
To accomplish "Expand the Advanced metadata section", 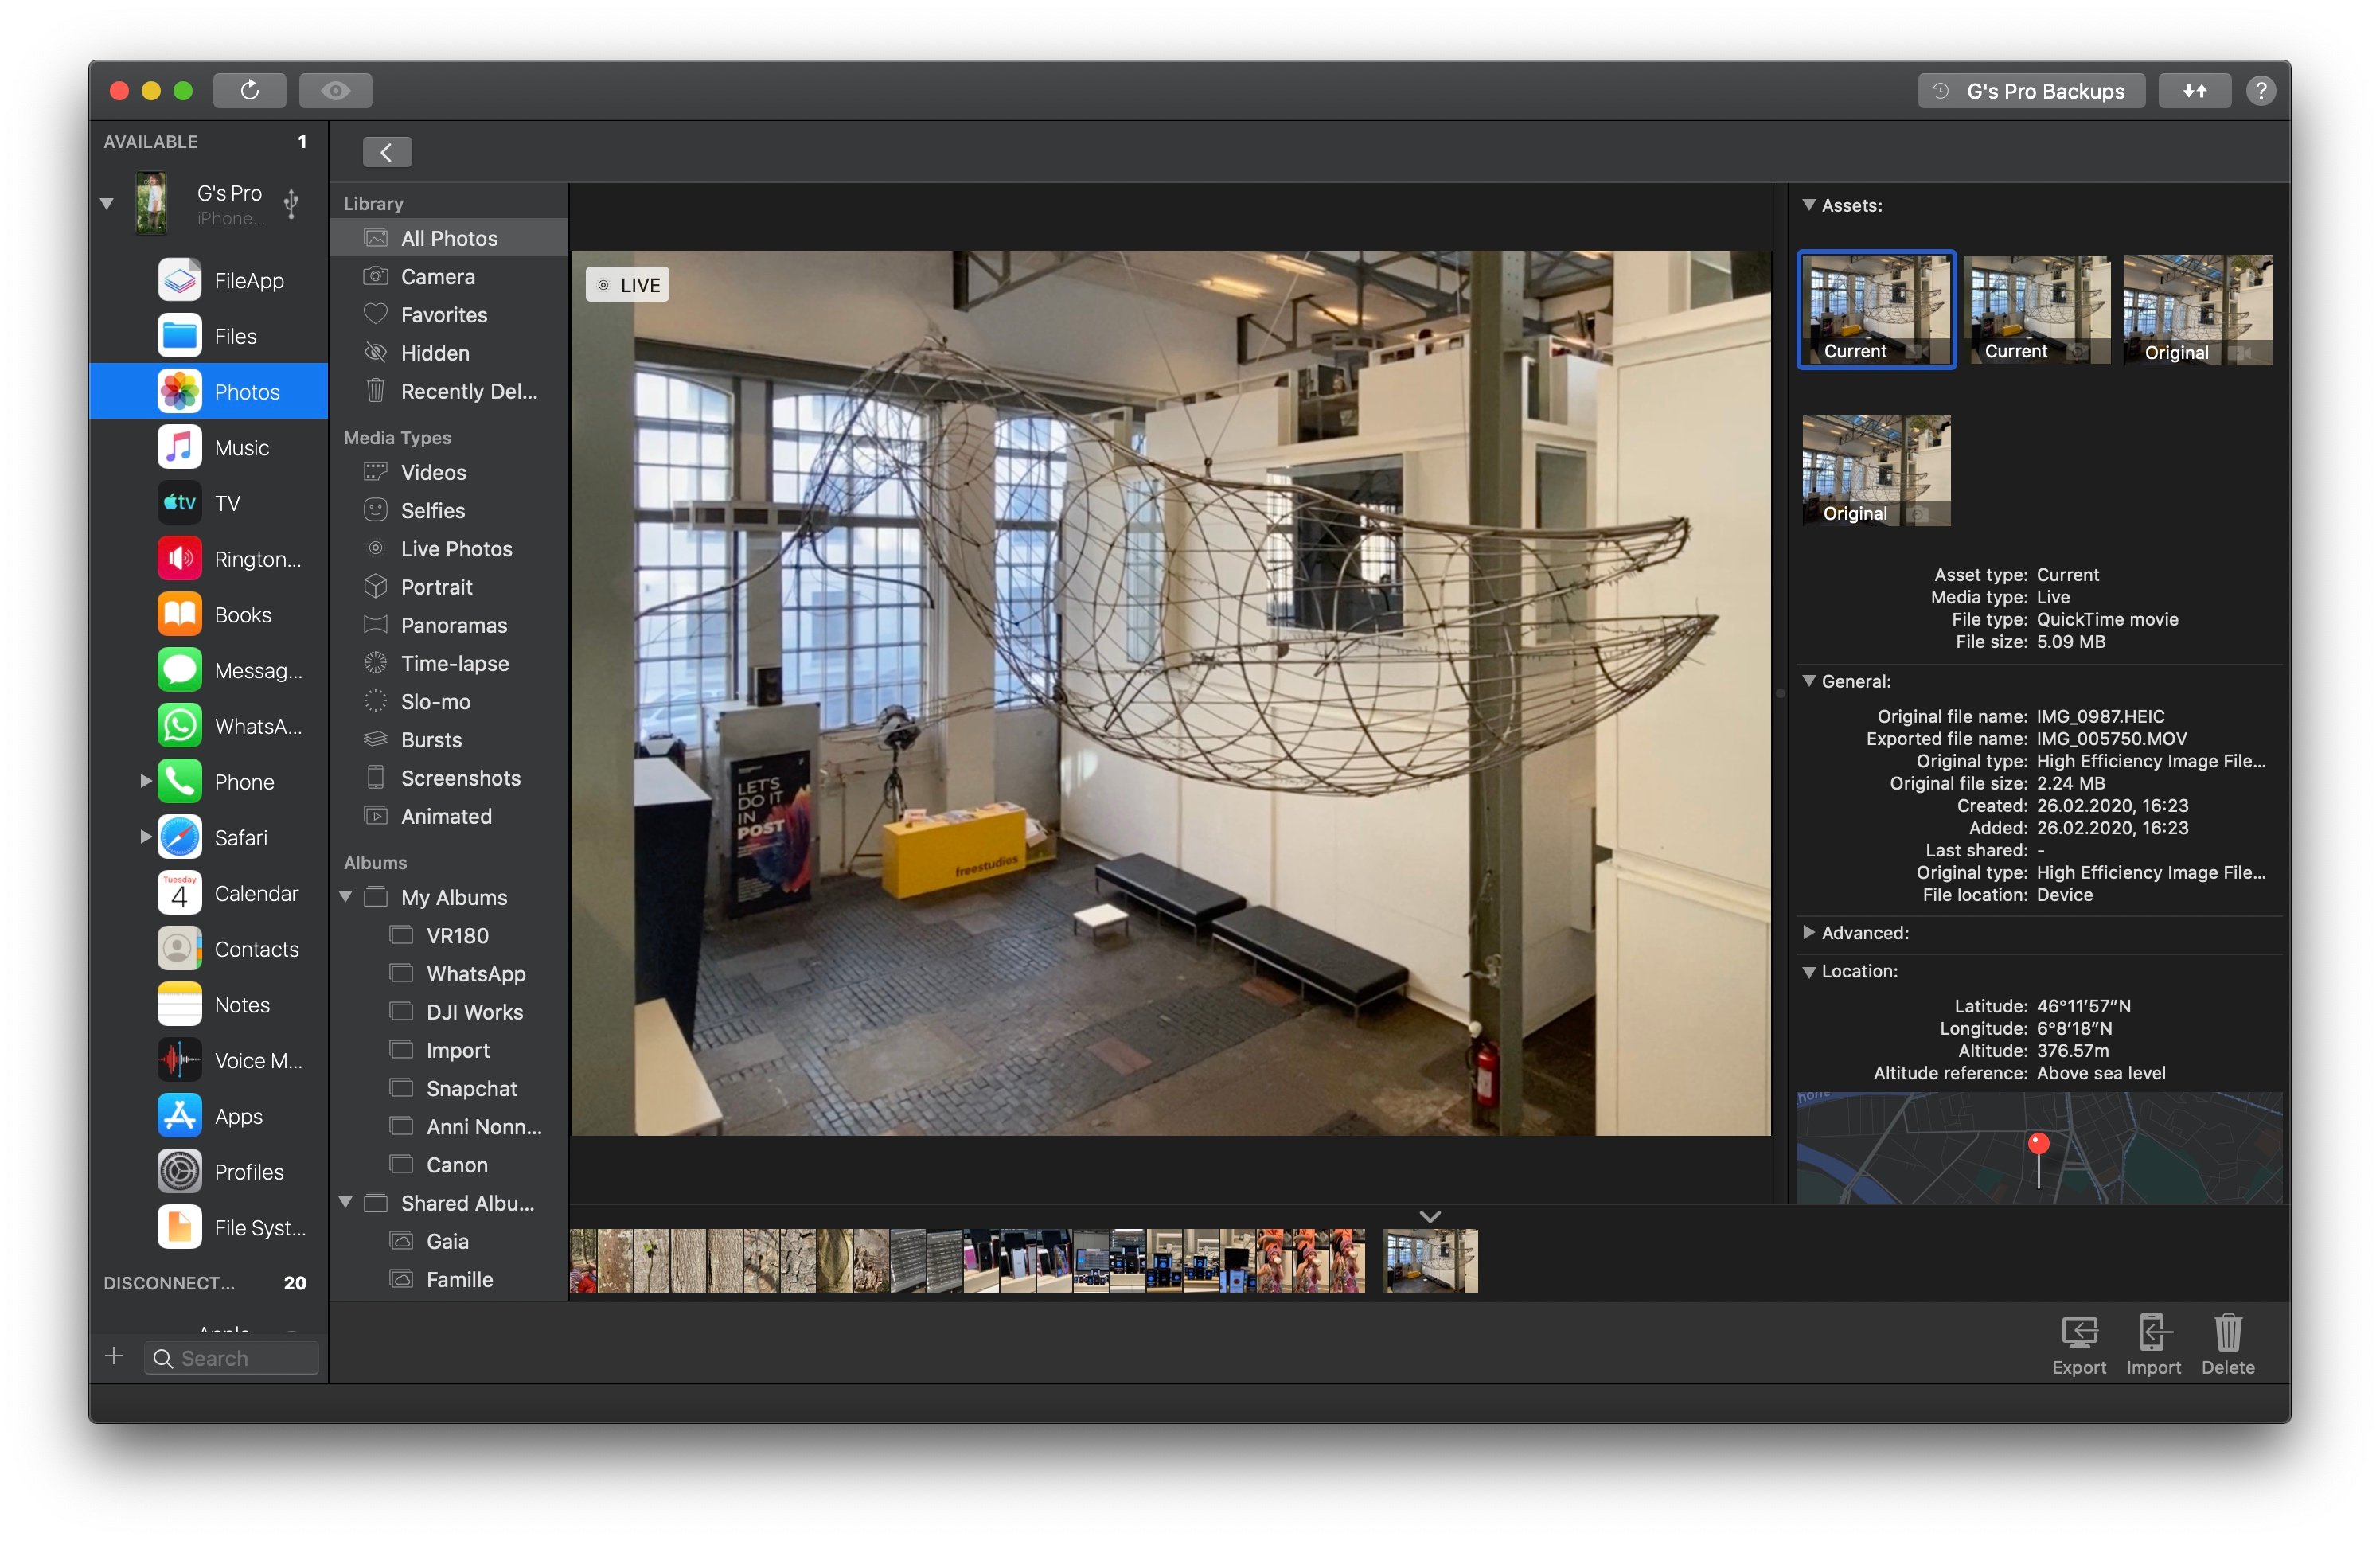I will click(1809, 932).
